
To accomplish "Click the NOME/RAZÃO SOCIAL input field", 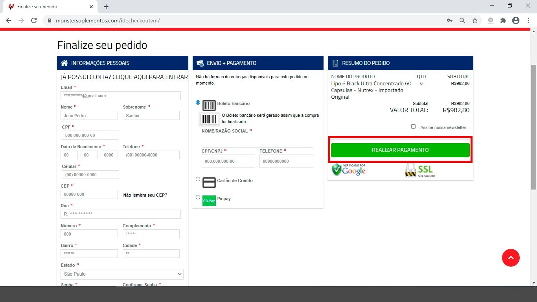I will [257, 142].
